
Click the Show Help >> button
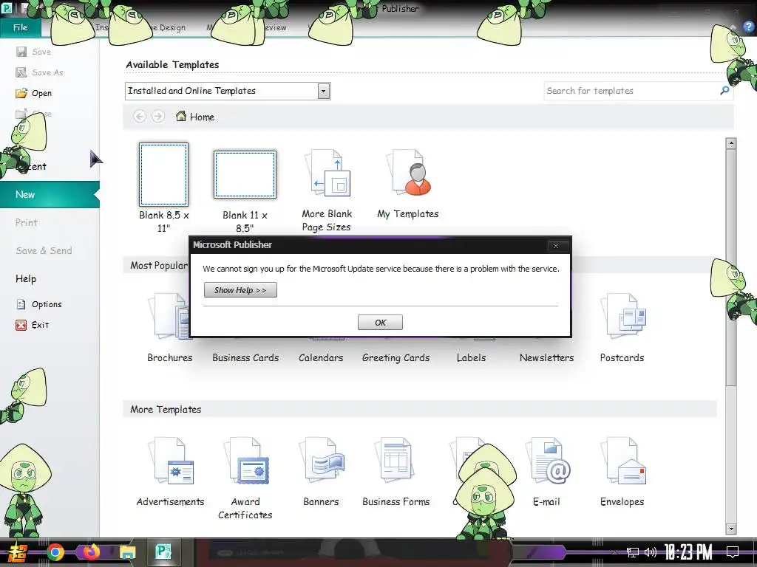pyautogui.click(x=240, y=289)
